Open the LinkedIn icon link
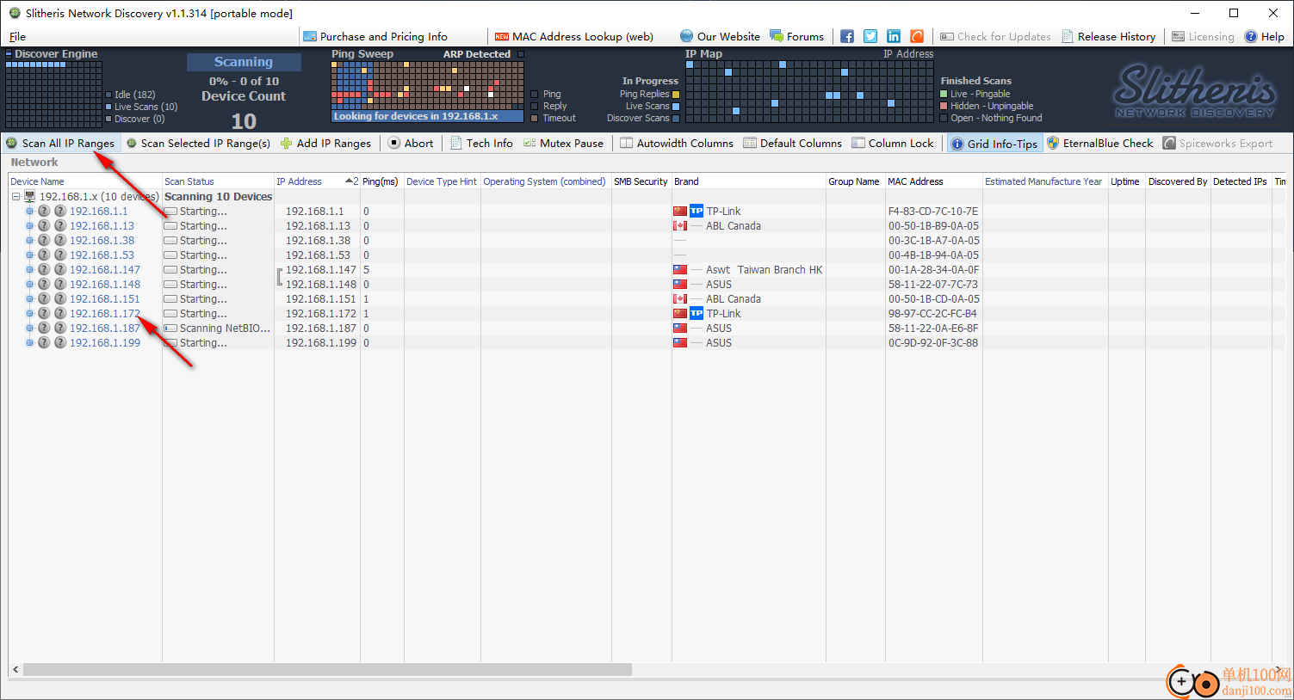This screenshot has width=1294, height=700. point(894,36)
